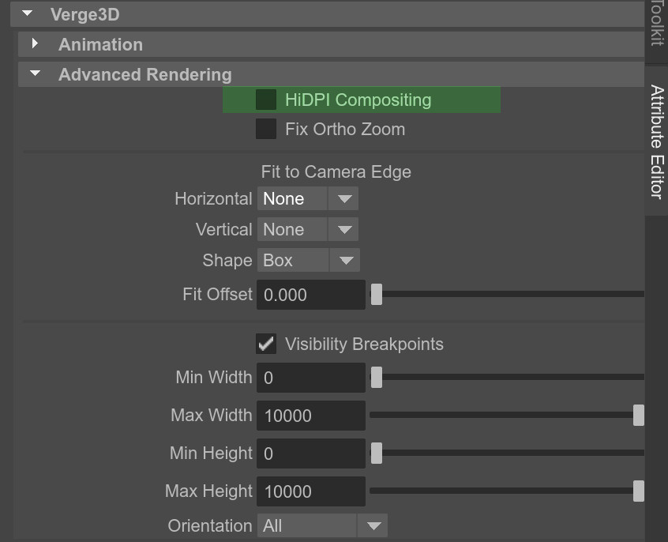Click the Max Width slider handle

639,415
